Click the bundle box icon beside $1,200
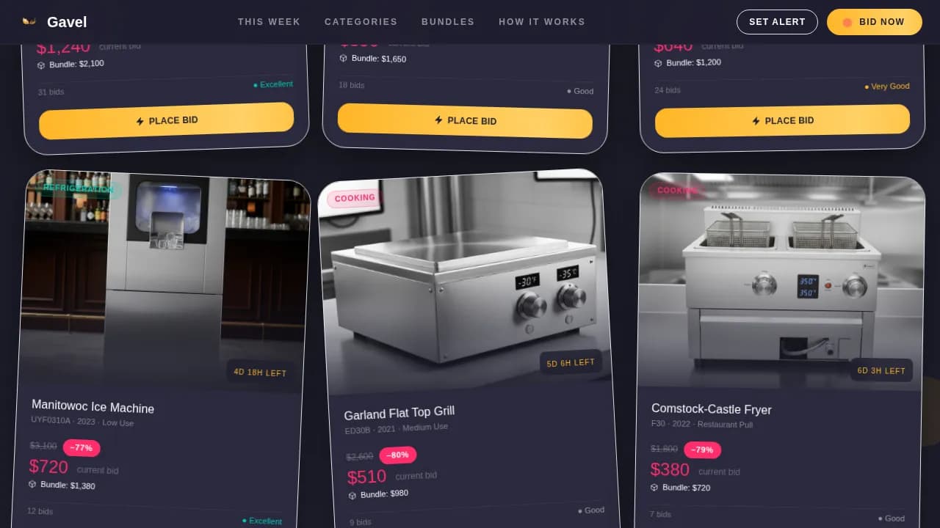 (x=658, y=63)
